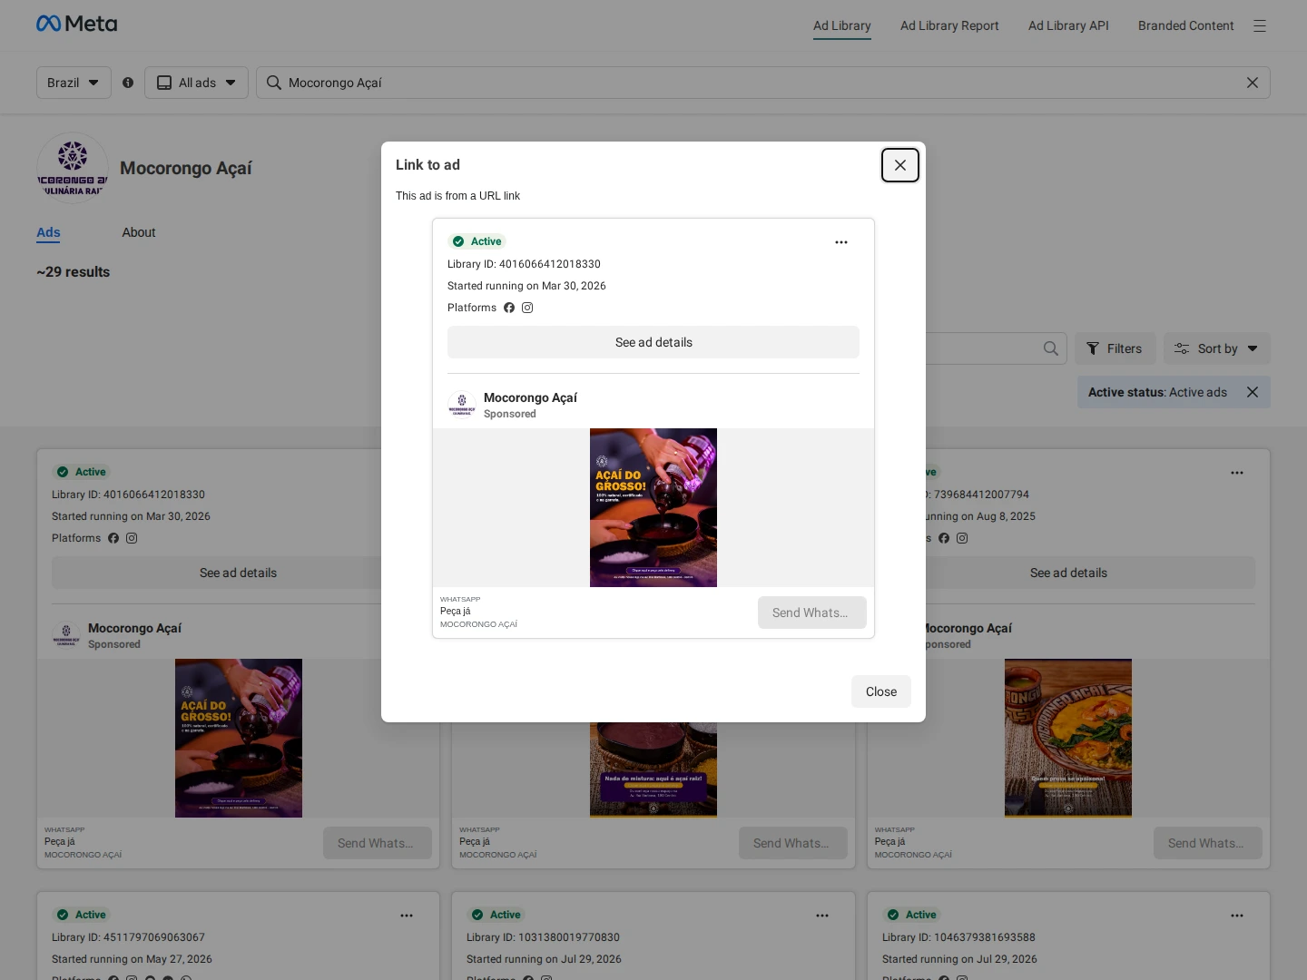Click the ~29 results count
The height and width of the screenshot is (980, 1307).
[73, 272]
